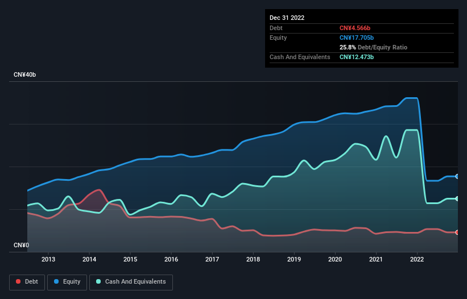Click the Dec 31 2022 tooltip date

[287, 18]
